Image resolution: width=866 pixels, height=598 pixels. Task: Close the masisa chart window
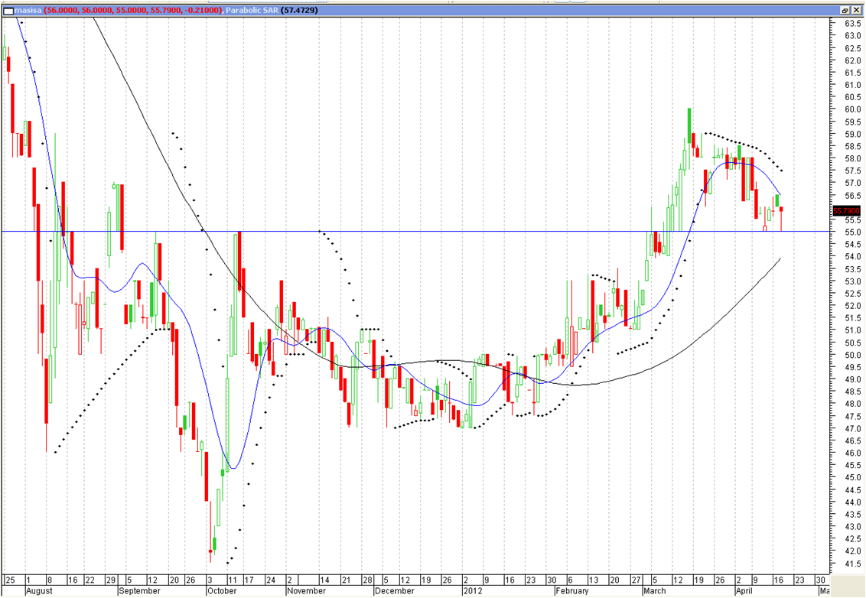[x=857, y=10]
